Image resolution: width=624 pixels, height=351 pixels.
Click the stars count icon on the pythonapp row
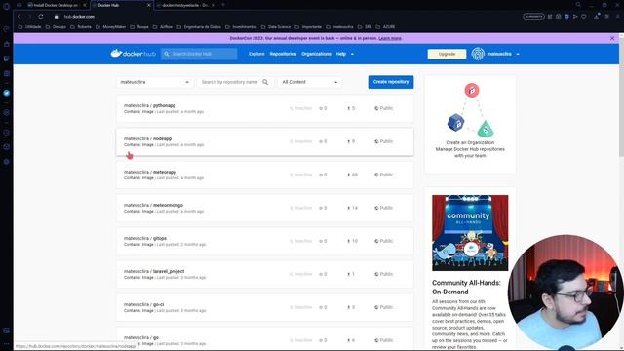click(x=321, y=108)
